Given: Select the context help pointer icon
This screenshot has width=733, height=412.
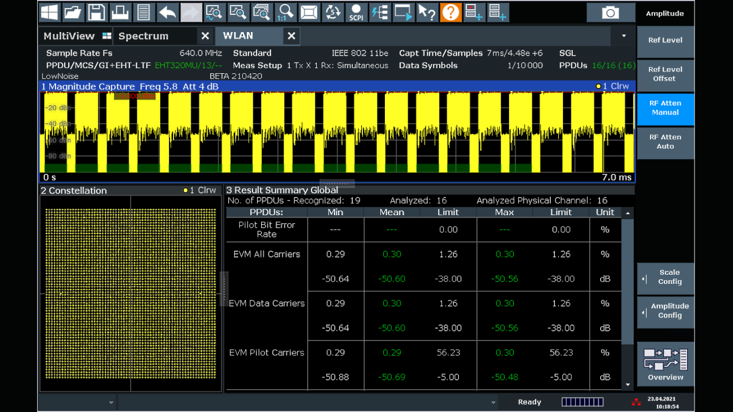Looking at the screenshot, I should 427,12.
